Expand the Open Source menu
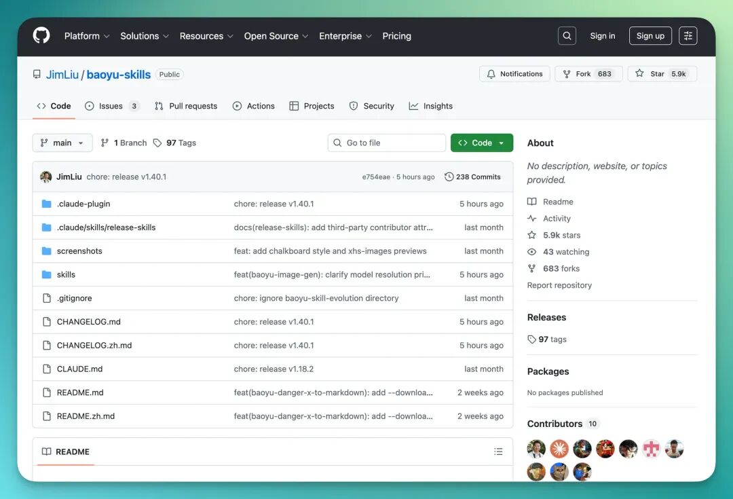This screenshot has height=499, width=733. point(276,36)
